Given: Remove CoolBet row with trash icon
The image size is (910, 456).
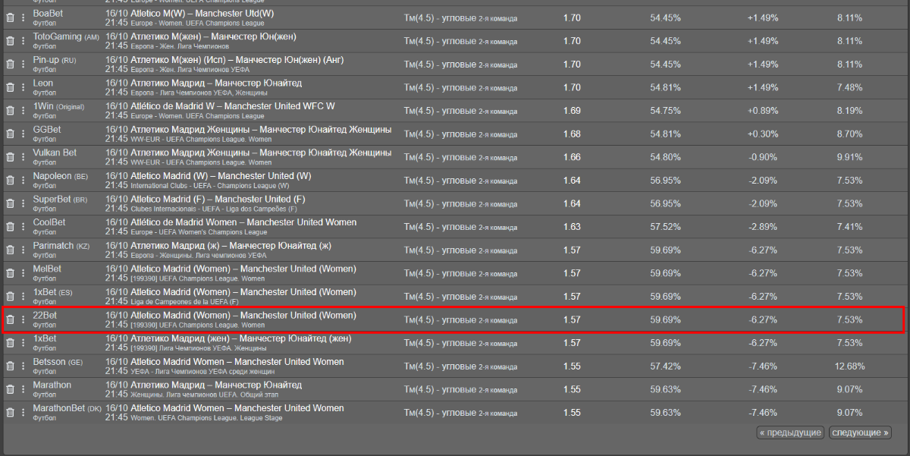Looking at the screenshot, I should tap(10, 227).
